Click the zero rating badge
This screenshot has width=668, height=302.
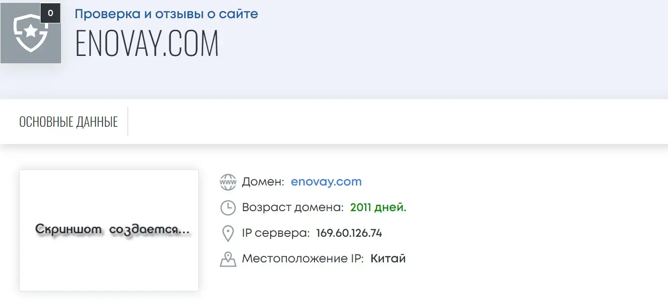point(50,13)
